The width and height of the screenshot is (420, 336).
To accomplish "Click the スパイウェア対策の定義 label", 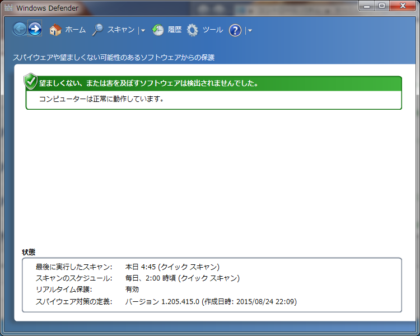I will 74,302.
